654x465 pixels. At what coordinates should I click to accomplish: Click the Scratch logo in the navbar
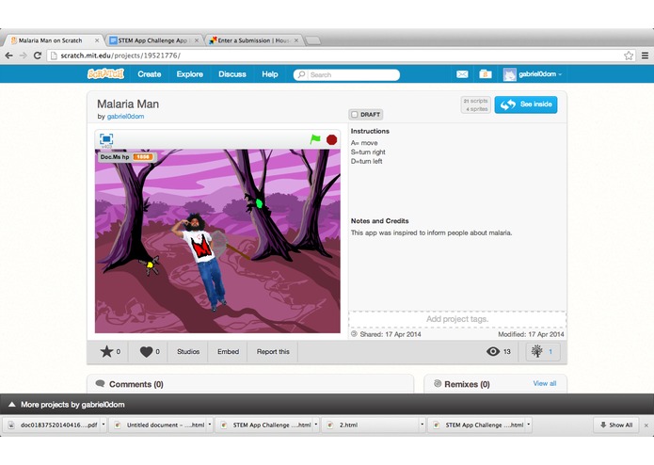[x=105, y=73]
